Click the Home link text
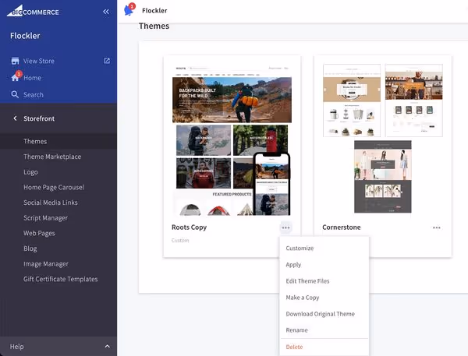Viewport: 468px width, 356px height. click(x=32, y=78)
